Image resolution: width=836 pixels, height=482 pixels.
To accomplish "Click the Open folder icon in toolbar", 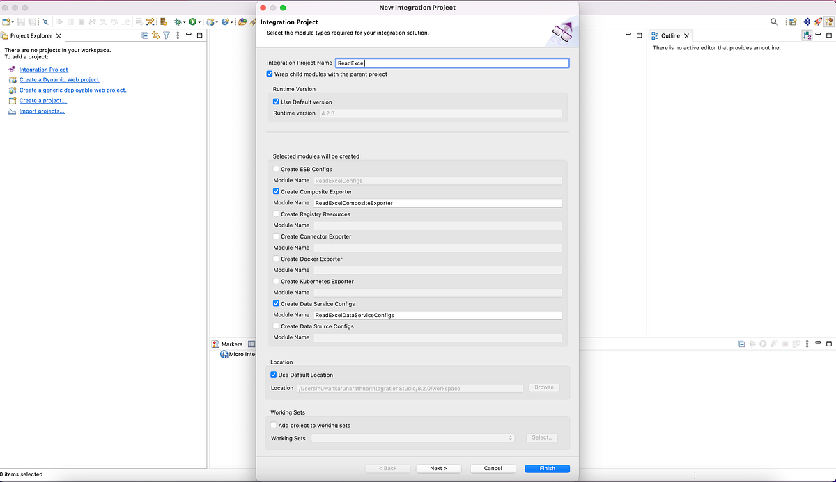I will [x=241, y=22].
